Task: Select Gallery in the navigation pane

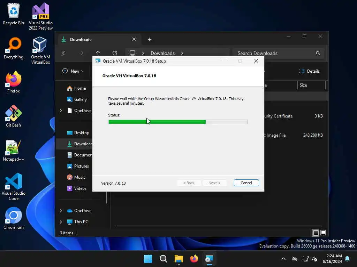Action: point(77,99)
